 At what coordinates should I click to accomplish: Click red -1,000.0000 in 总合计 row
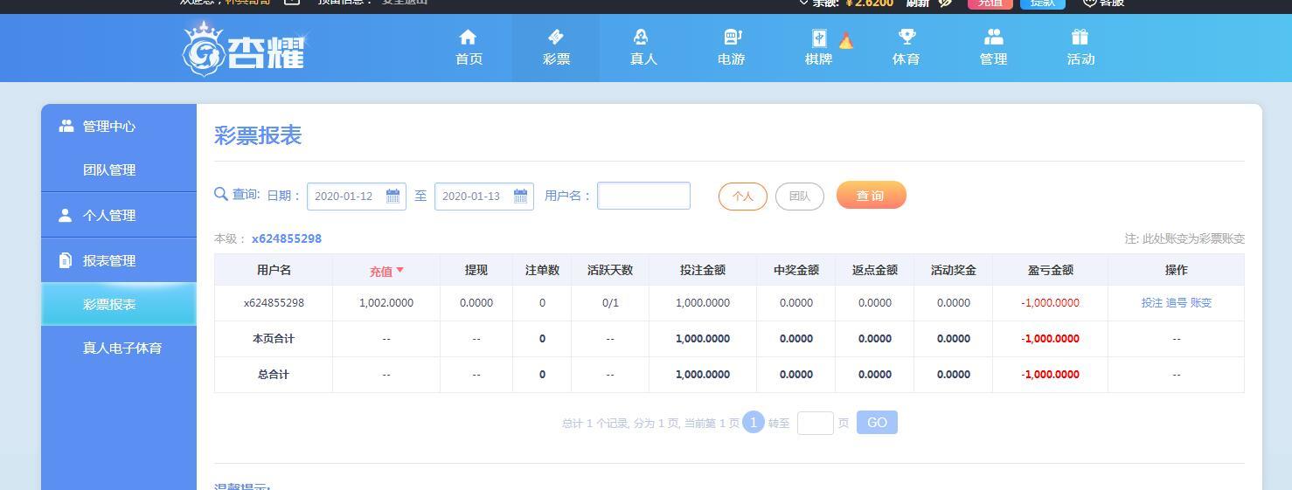tap(1051, 375)
